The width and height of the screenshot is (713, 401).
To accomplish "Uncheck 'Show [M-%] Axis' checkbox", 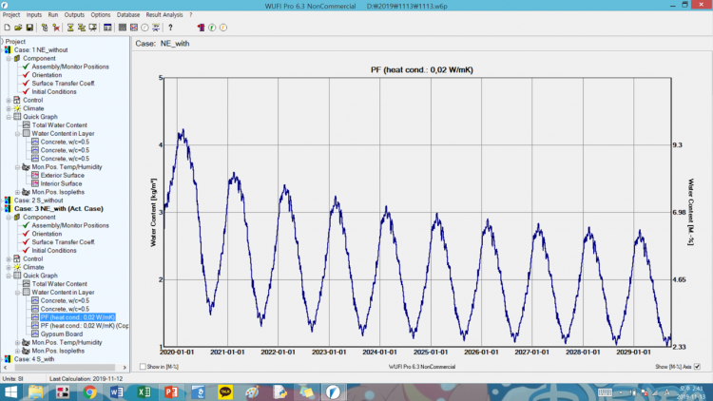I will click(x=698, y=365).
